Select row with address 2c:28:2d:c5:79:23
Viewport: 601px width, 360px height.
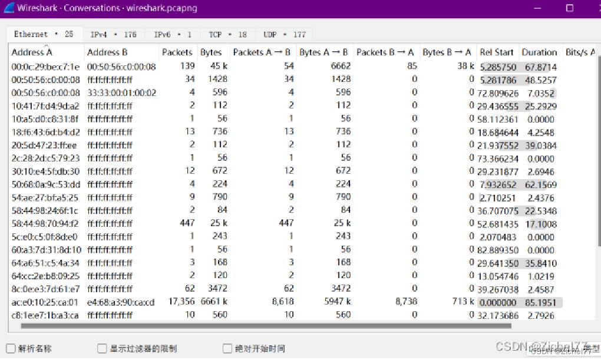(303, 158)
